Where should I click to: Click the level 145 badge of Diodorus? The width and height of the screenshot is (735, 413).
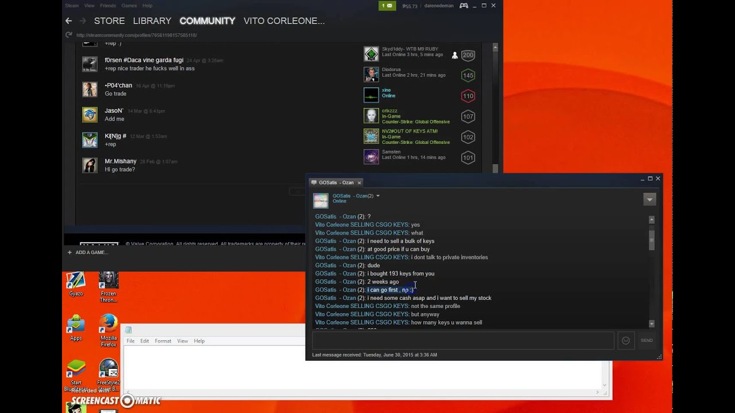[468, 76]
